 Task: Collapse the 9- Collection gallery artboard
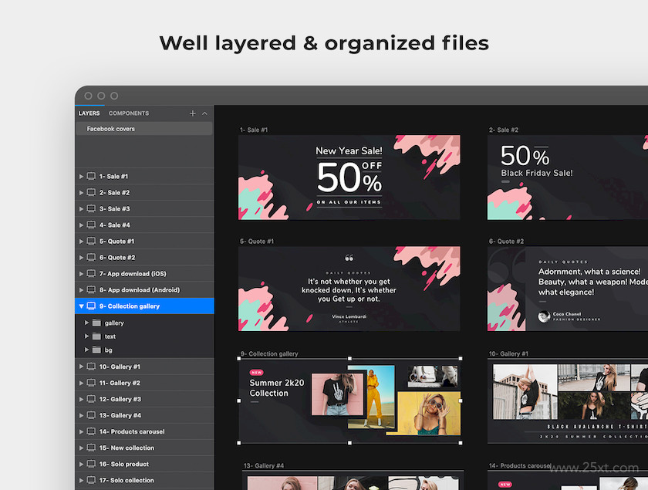click(82, 306)
